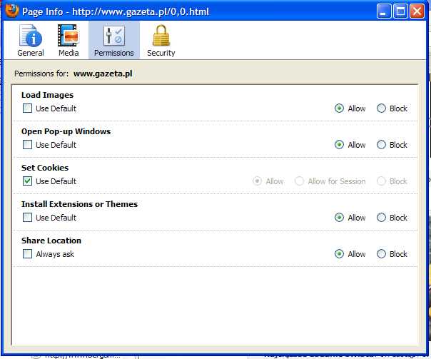The width and height of the screenshot is (431, 359).
Task: Minimize the Page Info window
Action: point(384,11)
